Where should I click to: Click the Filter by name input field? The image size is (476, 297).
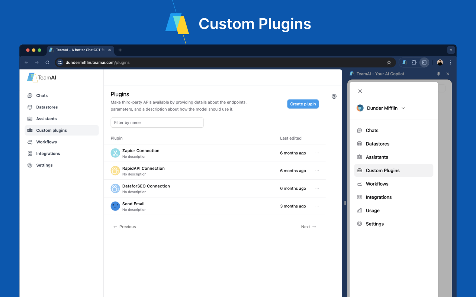click(157, 123)
